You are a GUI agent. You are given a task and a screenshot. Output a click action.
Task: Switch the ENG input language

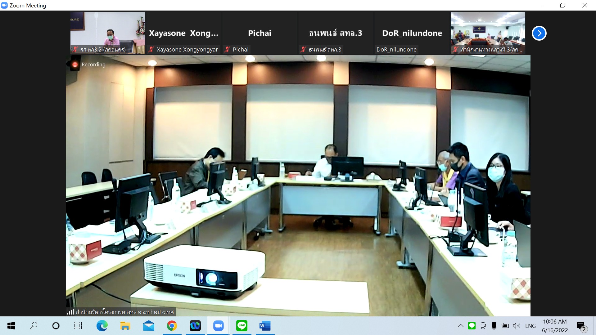(530, 326)
